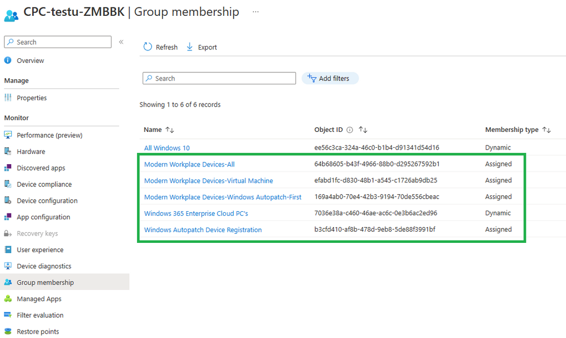Open Modern Workplace Devices-All group
Viewport: 566px width, 338px height.
click(189, 164)
